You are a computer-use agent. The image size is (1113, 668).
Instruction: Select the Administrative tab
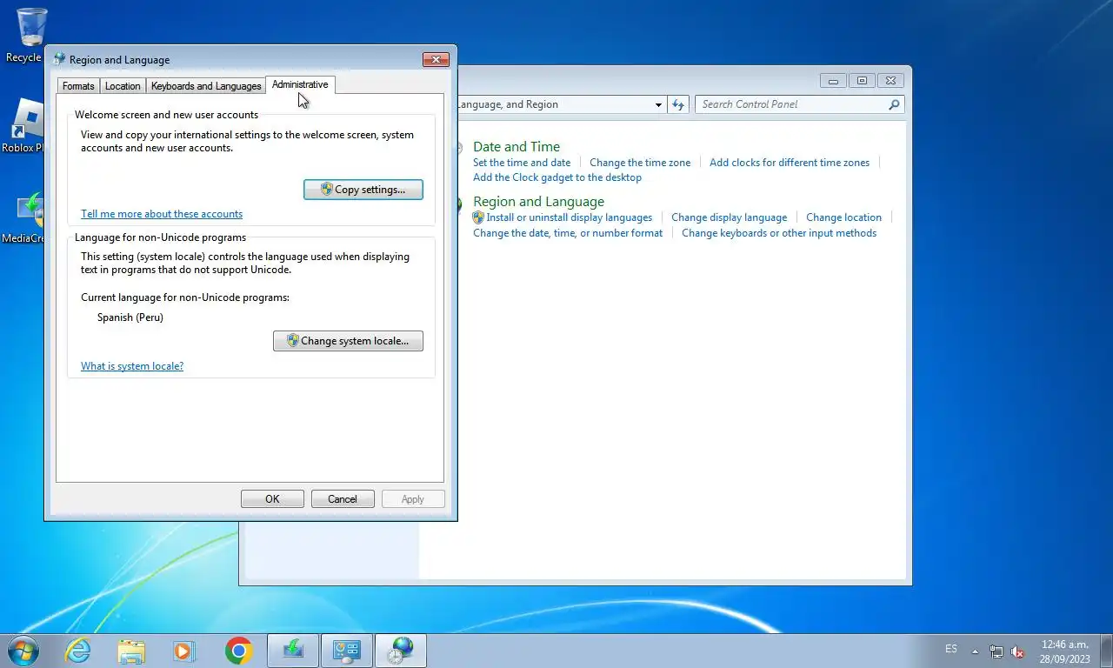pyautogui.click(x=300, y=84)
